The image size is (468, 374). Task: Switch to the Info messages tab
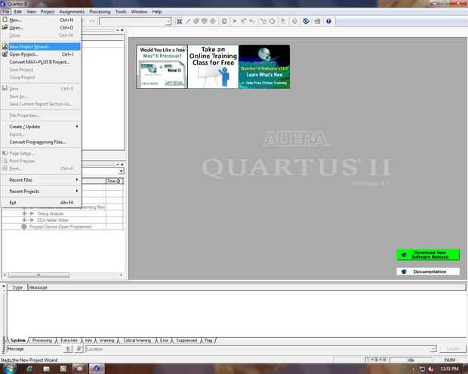pyautogui.click(x=88, y=340)
